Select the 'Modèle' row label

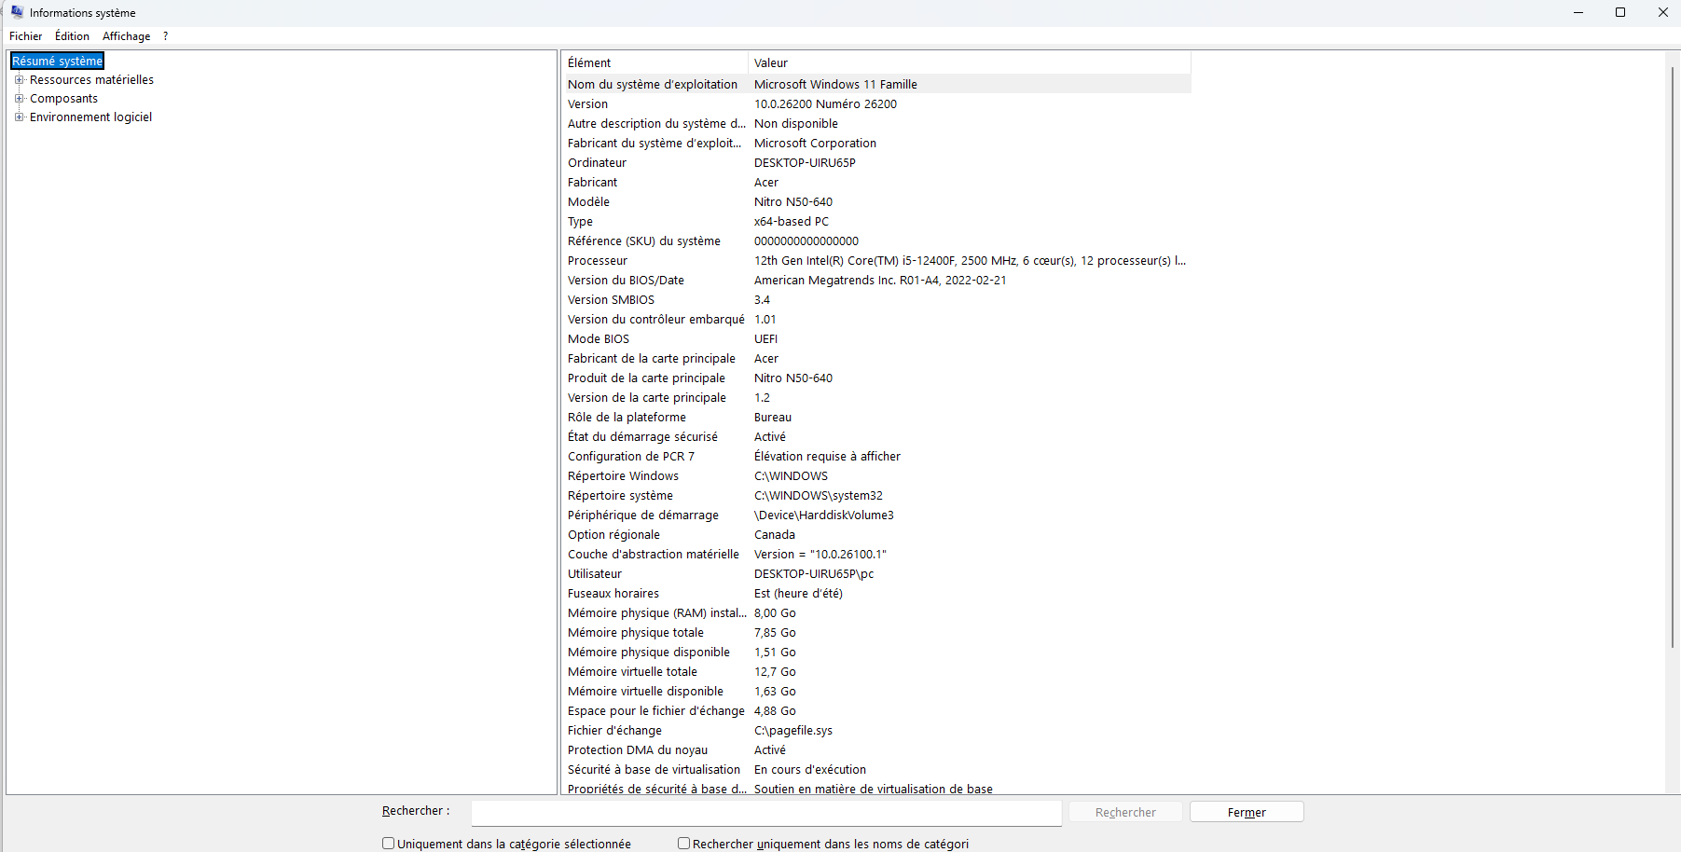pyautogui.click(x=588, y=202)
